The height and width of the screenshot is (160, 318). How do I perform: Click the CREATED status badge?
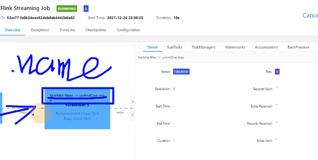tap(181, 72)
